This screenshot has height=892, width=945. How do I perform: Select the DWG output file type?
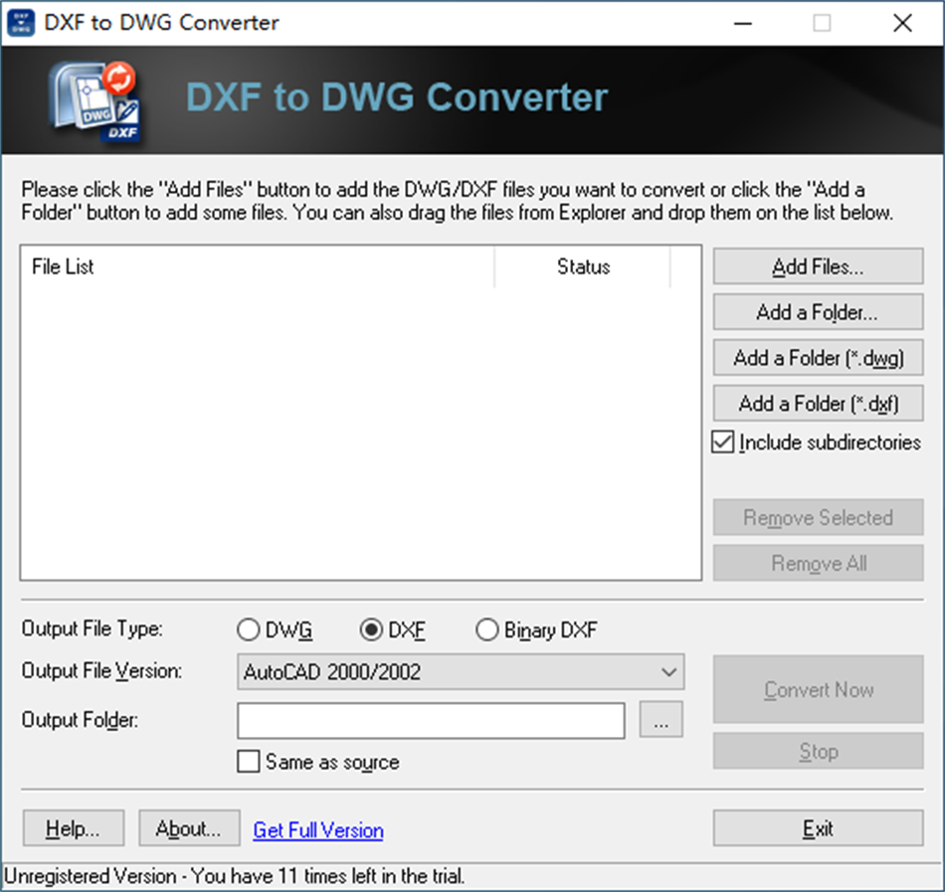(249, 628)
